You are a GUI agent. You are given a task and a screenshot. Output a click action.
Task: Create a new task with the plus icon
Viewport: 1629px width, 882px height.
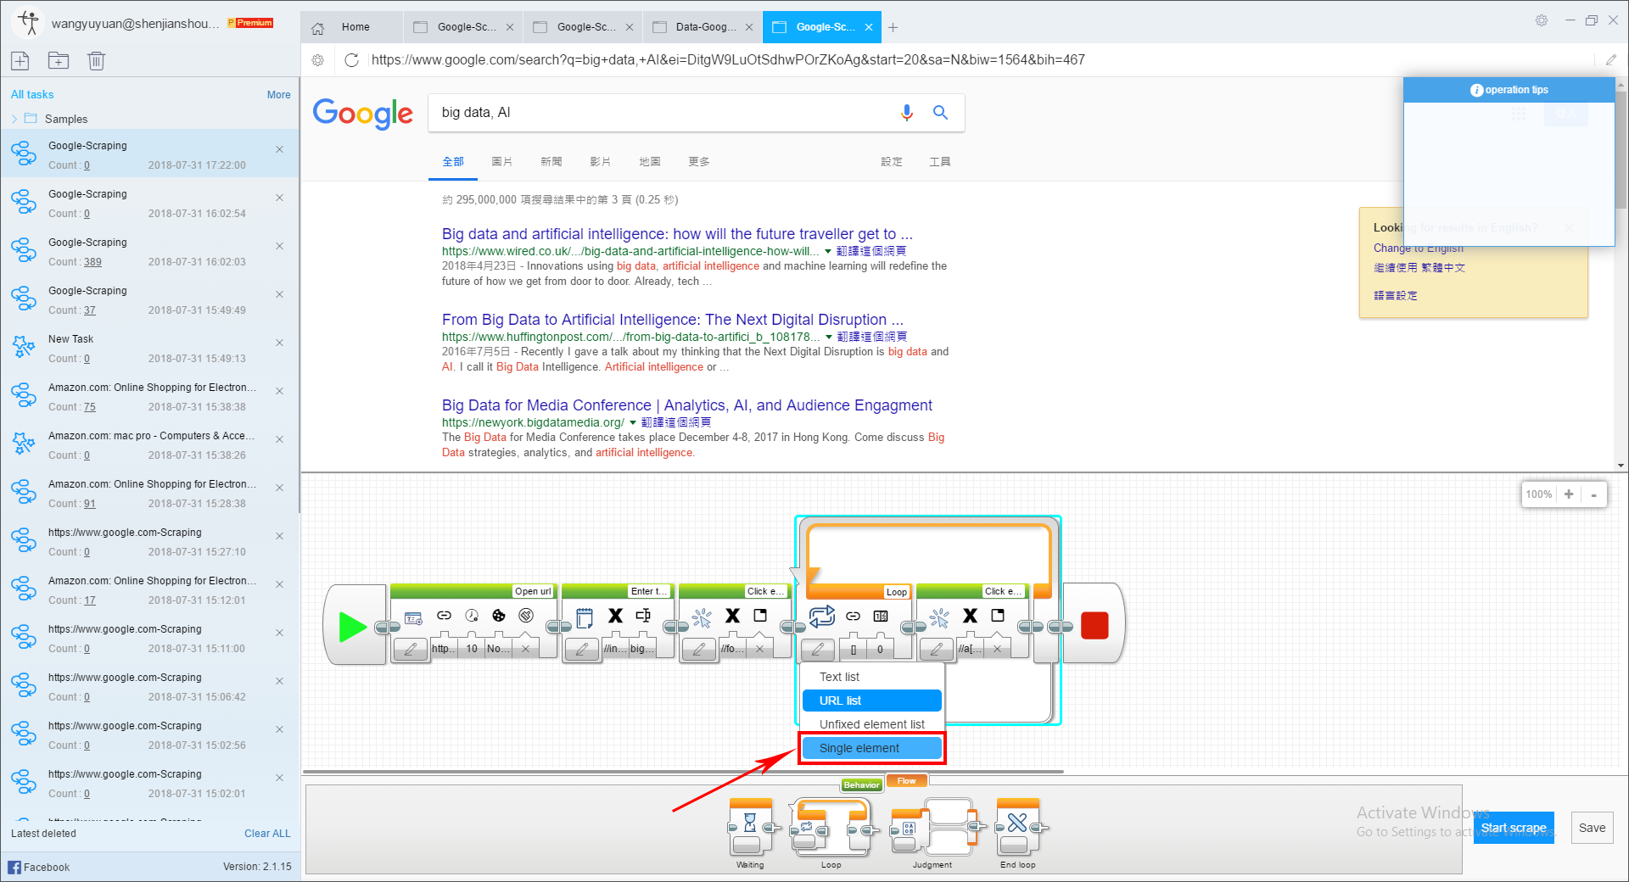20,61
